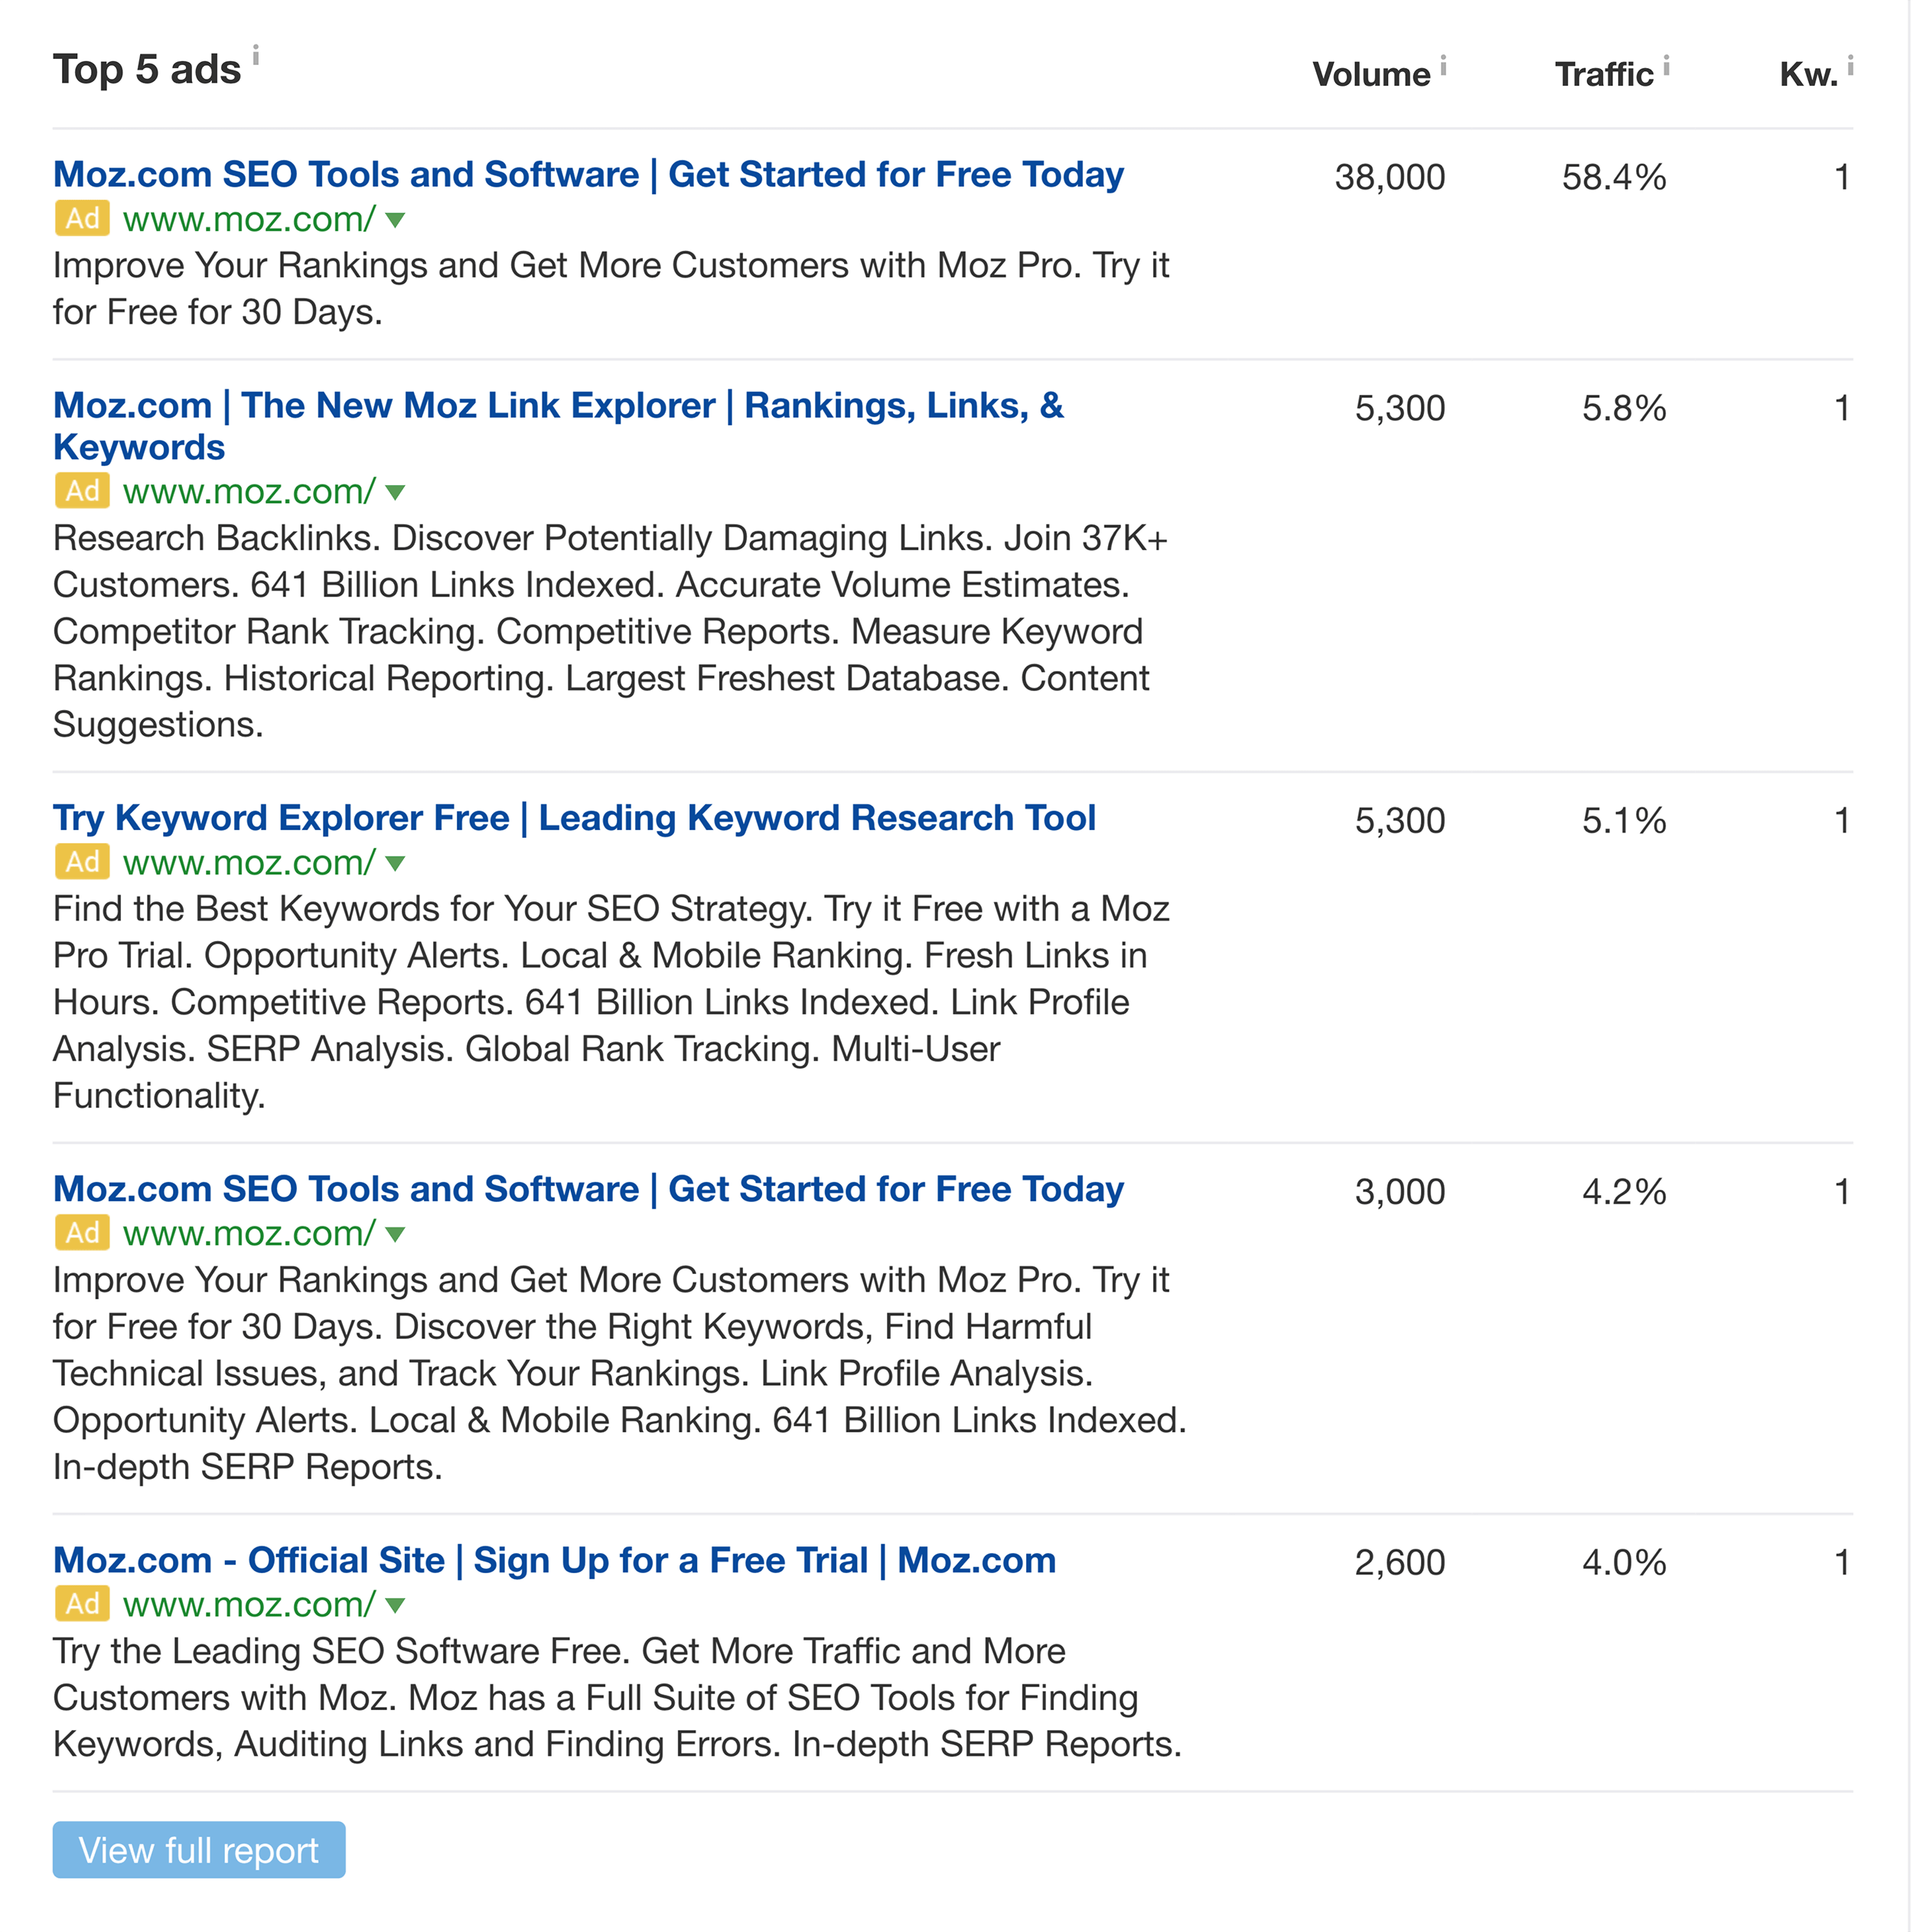Viewport: 1913px width, 1932px height.
Task: Click the info icon next to Volume
Action: point(1443,66)
